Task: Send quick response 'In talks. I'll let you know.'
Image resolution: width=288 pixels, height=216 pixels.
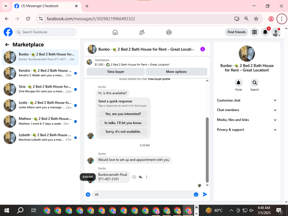Action: click(123, 123)
